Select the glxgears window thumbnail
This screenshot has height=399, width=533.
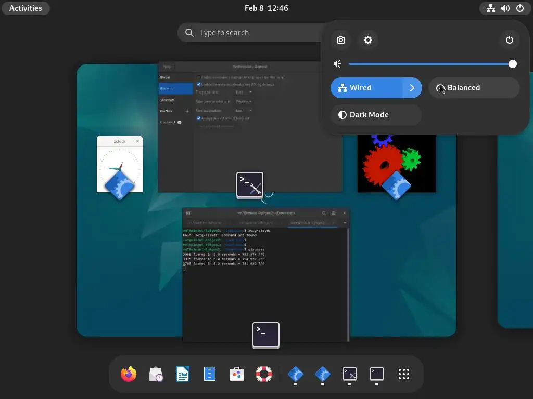[x=397, y=164]
